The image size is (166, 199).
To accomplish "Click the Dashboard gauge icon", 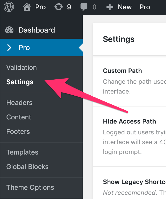I will (x=10, y=30).
